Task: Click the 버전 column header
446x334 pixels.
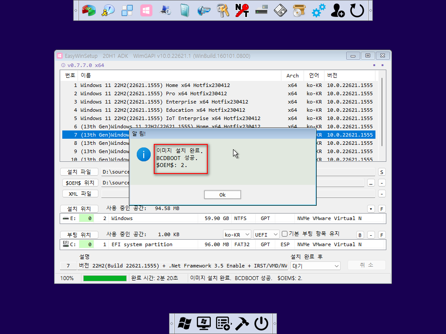Action: tap(350, 75)
